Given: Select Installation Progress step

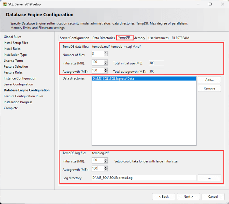Looking at the screenshot, I should tap(18, 102).
